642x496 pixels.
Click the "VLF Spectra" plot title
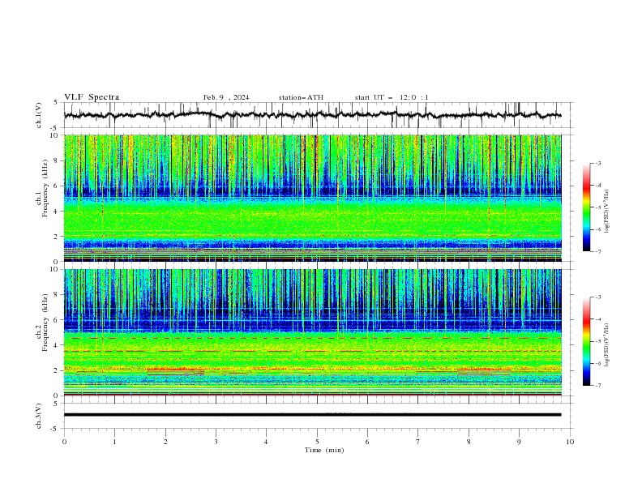click(x=92, y=97)
